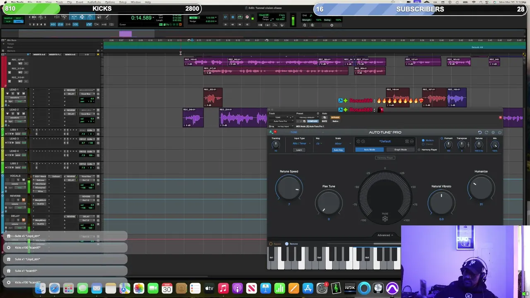Select GRID edit mode
The image size is (530, 298).
coord(18,22)
